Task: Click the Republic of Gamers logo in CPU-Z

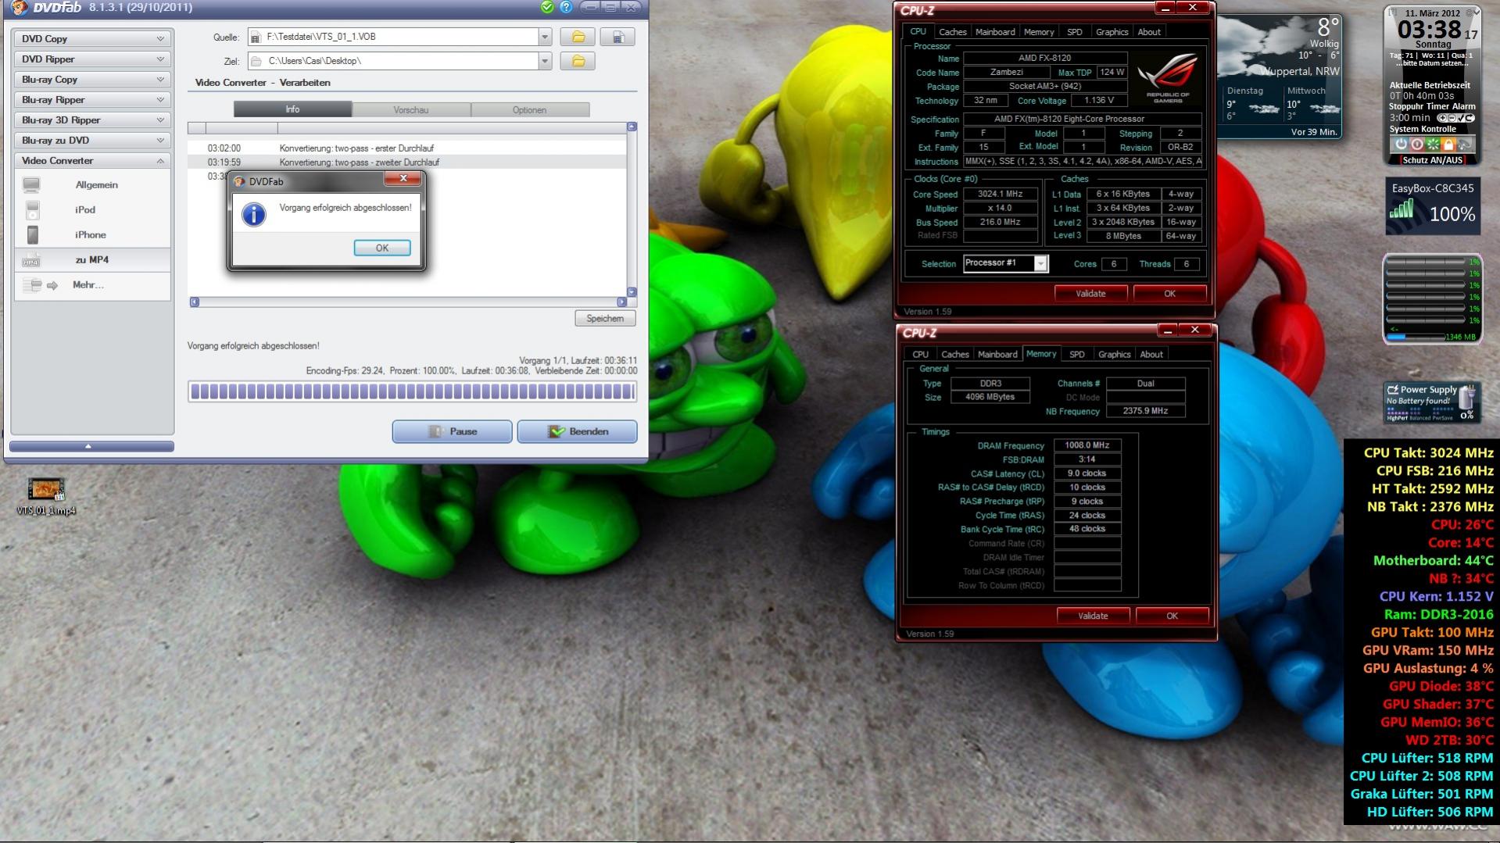Action: coord(1168,78)
